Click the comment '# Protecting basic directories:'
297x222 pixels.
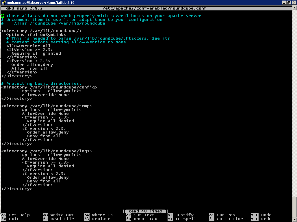tap(42, 84)
